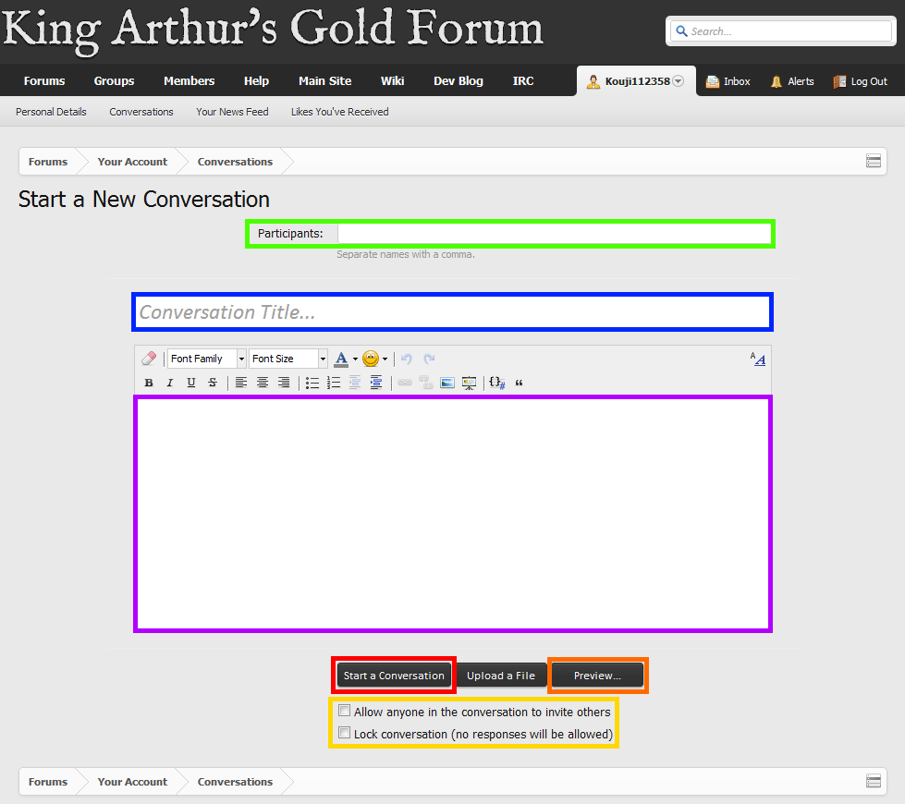Open the Font Family dropdown
Viewport: 905px width, 804px height.
(x=207, y=359)
